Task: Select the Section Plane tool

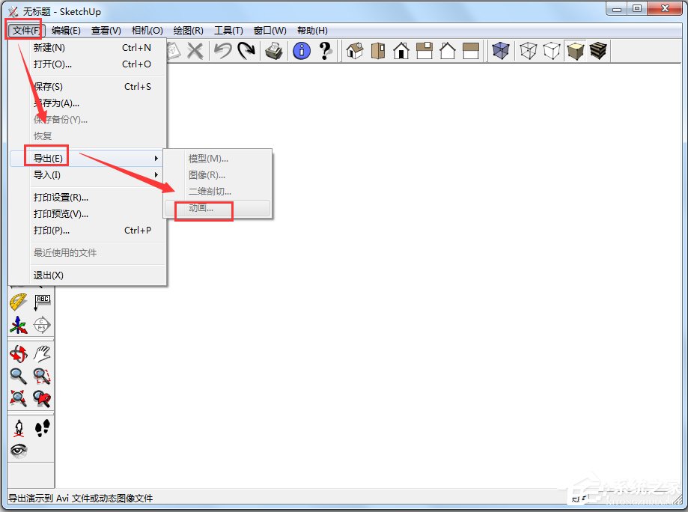Action: [x=42, y=325]
